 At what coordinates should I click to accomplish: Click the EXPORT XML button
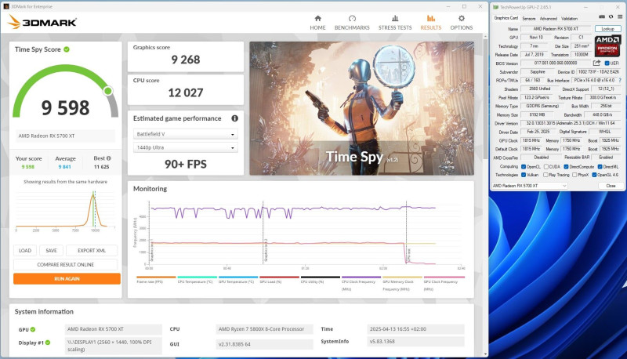[x=92, y=250]
